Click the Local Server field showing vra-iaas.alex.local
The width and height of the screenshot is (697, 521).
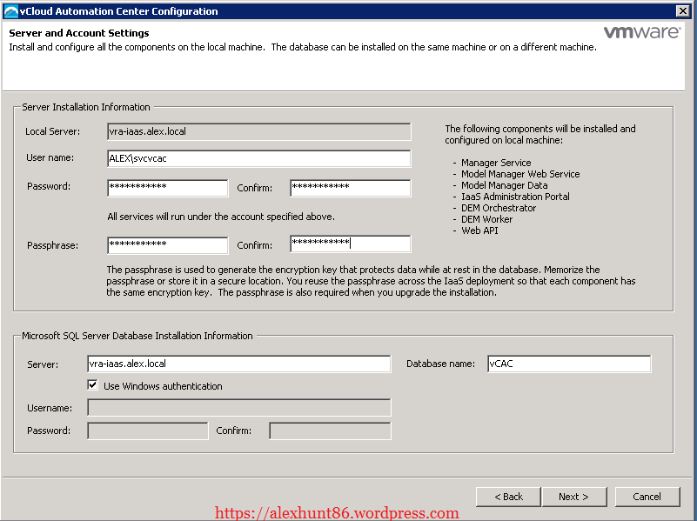(258, 131)
